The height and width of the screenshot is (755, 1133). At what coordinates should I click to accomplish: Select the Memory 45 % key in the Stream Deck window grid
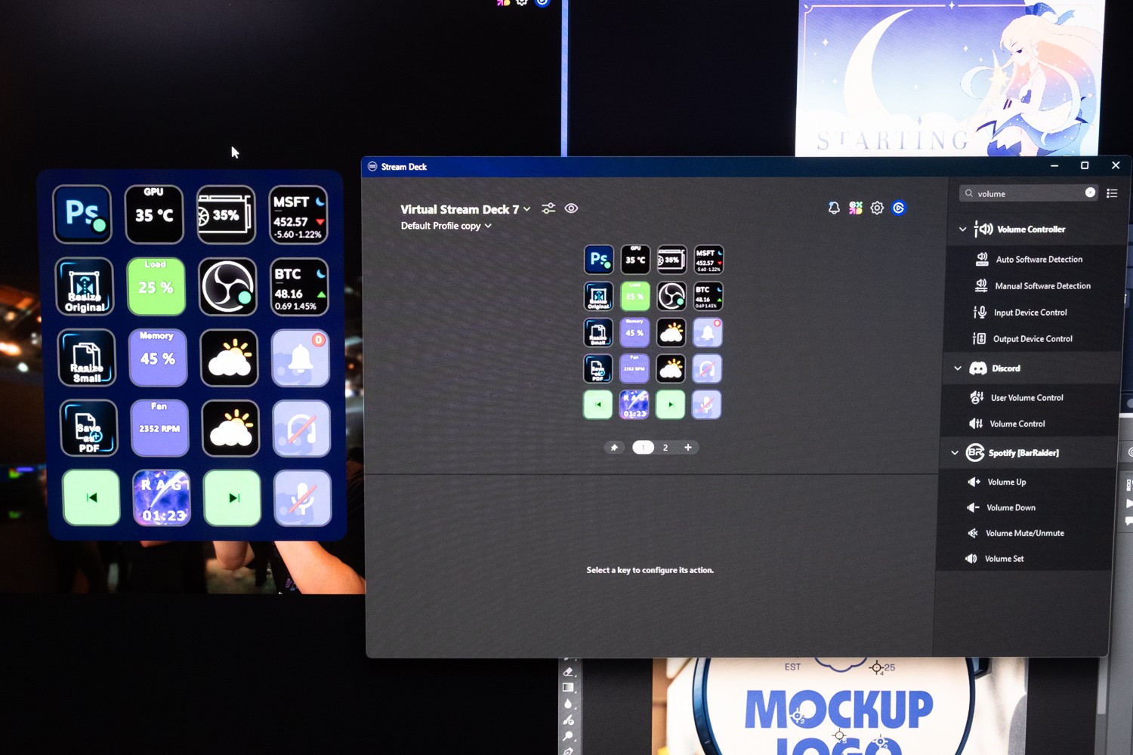tap(635, 332)
